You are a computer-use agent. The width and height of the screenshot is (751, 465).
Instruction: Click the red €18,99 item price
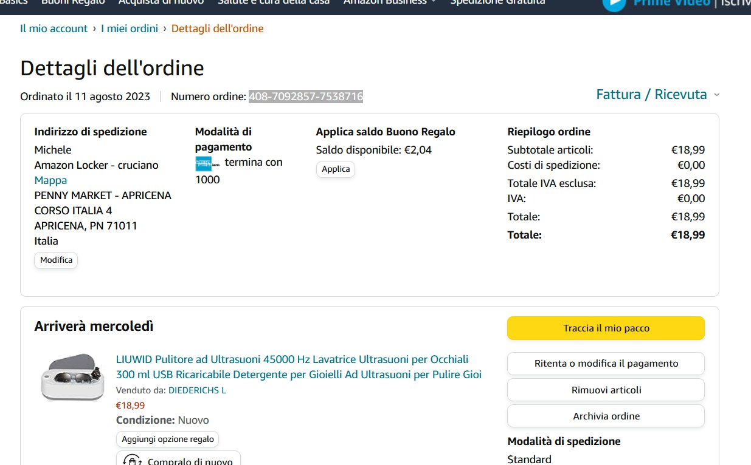click(130, 406)
